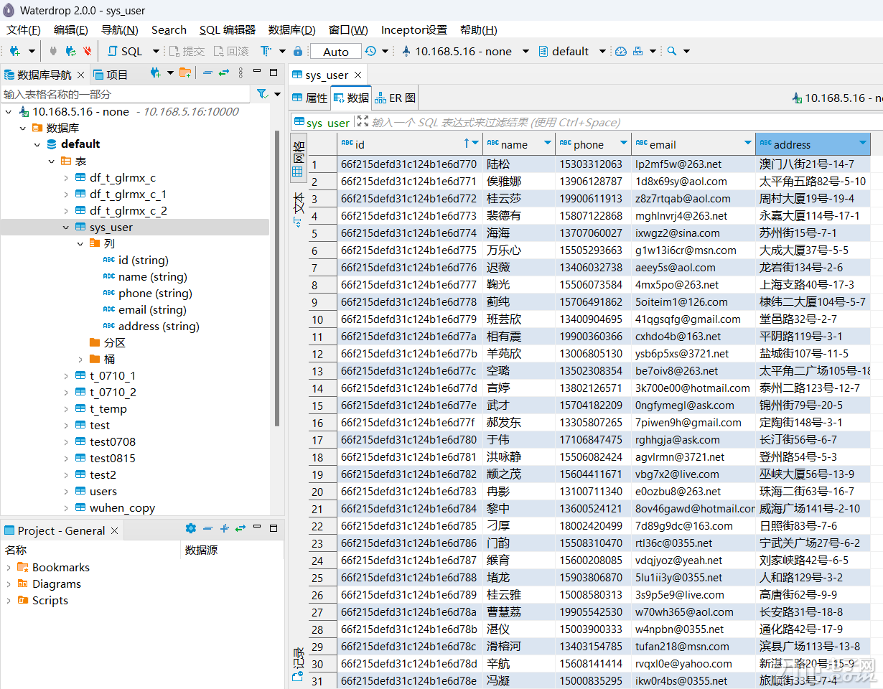This screenshot has height=689, width=883.
Task: Click the red disconnect icon in toolbar
Action: coord(87,51)
